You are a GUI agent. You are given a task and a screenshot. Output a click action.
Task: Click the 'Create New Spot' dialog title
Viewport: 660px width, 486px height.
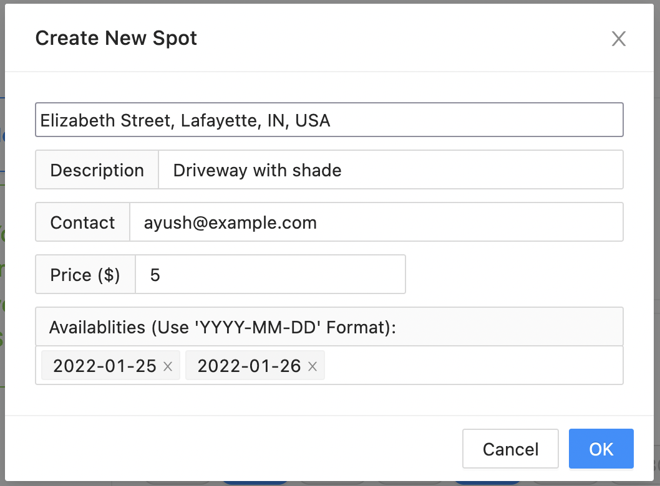[x=116, y=38]
